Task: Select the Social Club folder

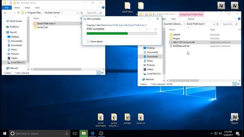Action: tap(42, 27)
